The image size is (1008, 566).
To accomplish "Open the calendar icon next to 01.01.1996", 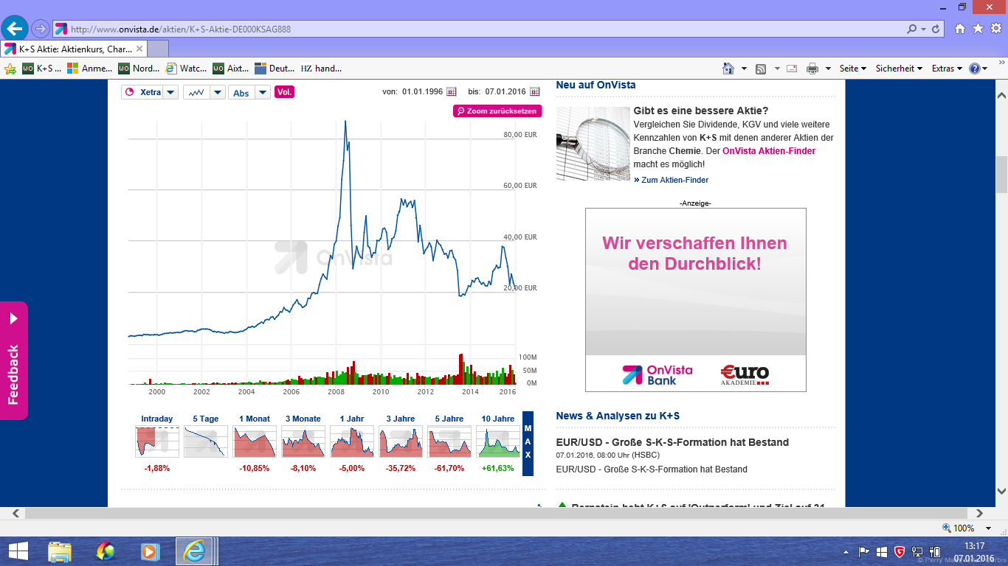I will [x=452, y=92].
